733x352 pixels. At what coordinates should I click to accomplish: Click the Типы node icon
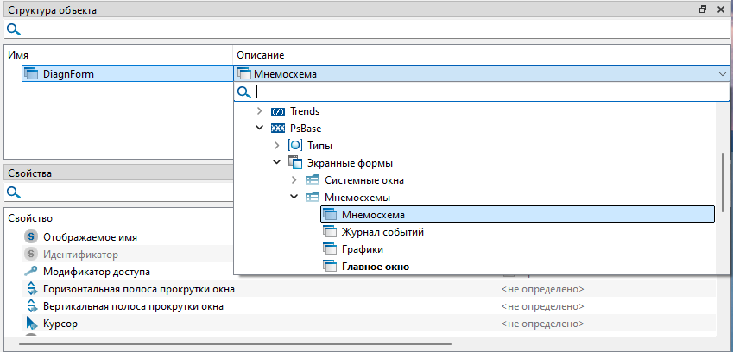(x=295, y=146)
